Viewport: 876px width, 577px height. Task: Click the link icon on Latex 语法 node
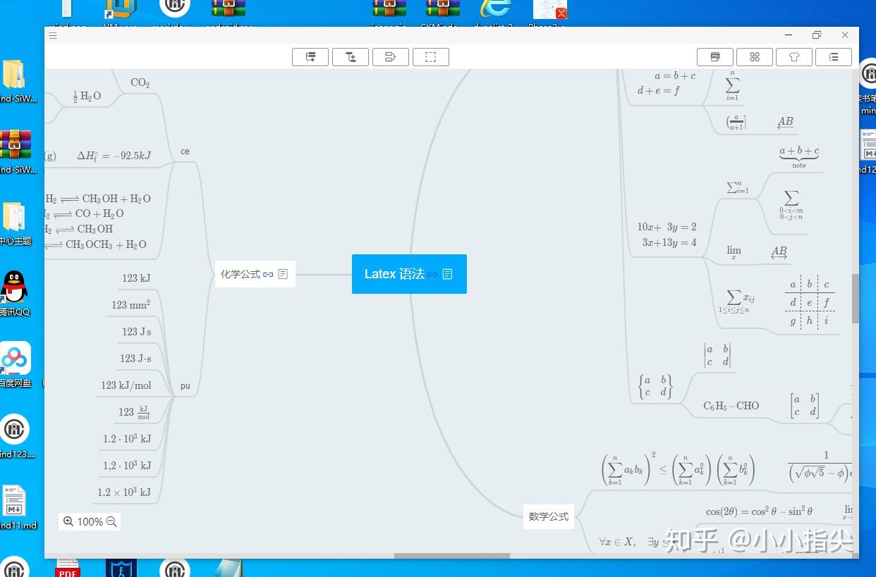pos(432,274)
